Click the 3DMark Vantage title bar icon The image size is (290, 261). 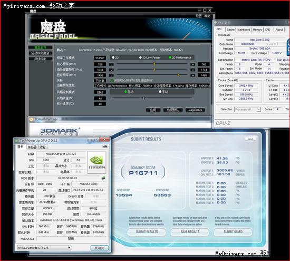point(32,119)
